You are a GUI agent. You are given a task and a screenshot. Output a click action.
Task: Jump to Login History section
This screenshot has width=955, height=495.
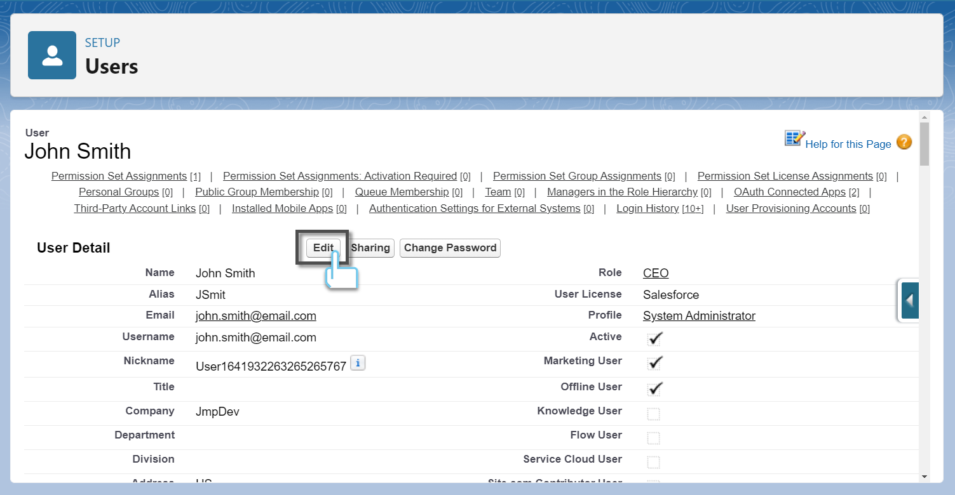647,209
